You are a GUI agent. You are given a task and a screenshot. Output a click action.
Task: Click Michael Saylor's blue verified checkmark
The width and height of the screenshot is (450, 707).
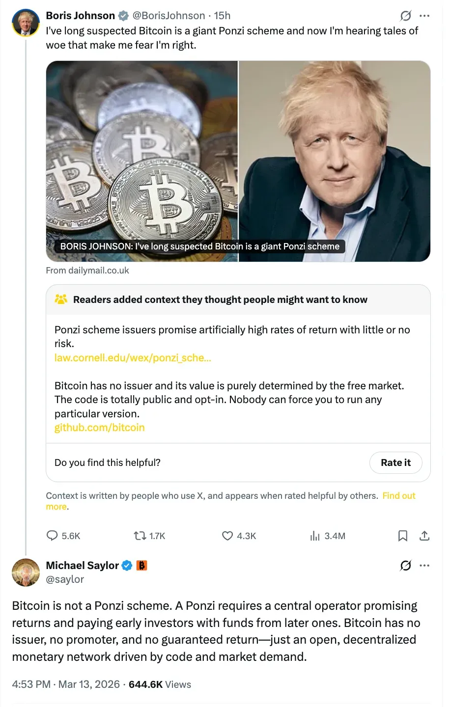[127, 566]
